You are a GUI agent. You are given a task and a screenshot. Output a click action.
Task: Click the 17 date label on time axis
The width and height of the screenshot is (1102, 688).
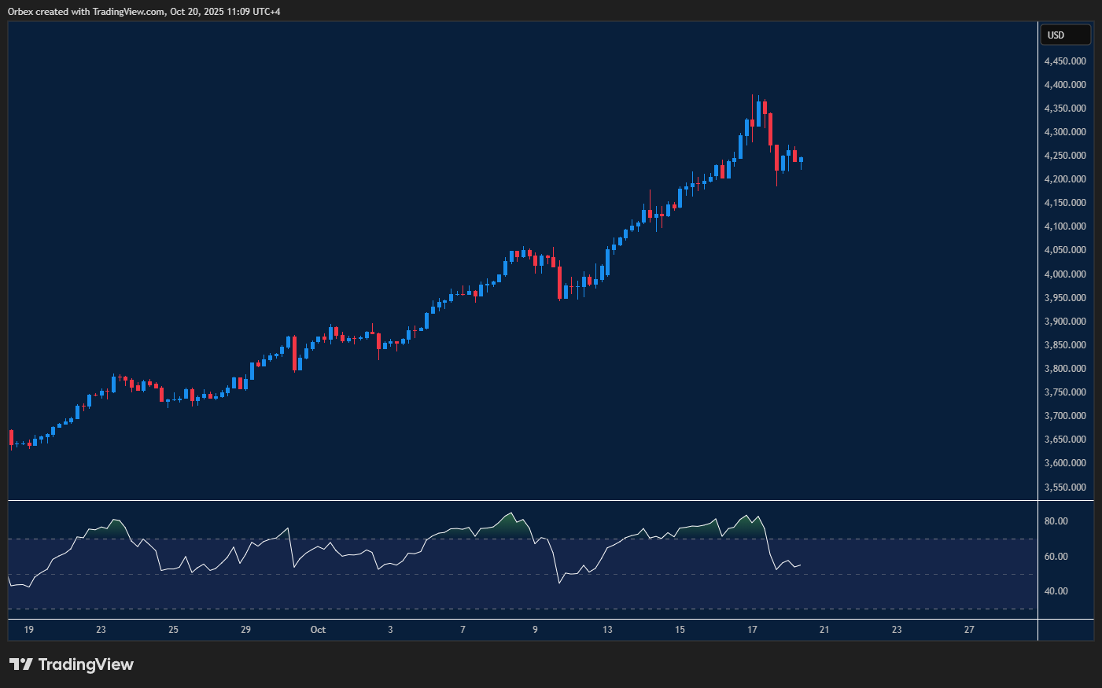click(x=752, y=630)
